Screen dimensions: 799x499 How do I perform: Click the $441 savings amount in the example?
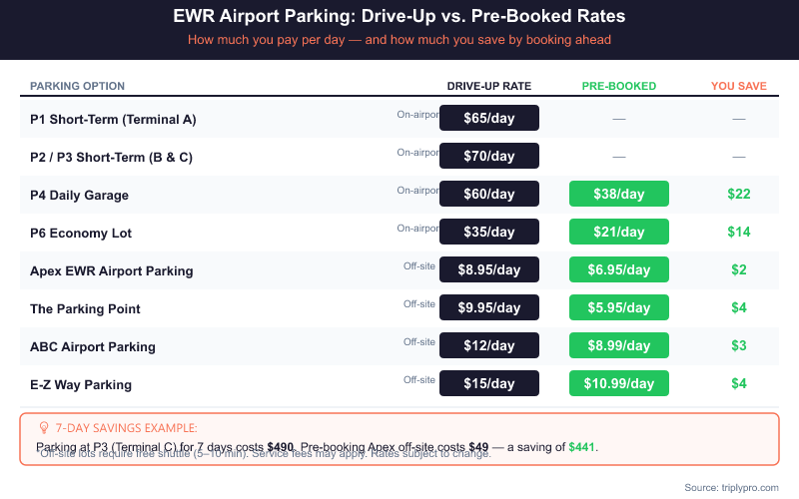tap(582, 446)
